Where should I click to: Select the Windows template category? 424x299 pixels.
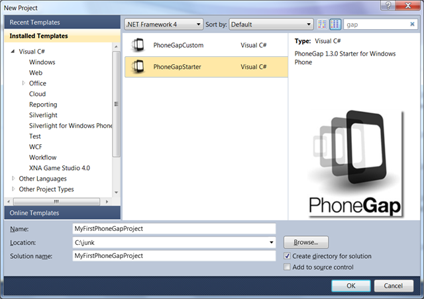pos(42,62)
